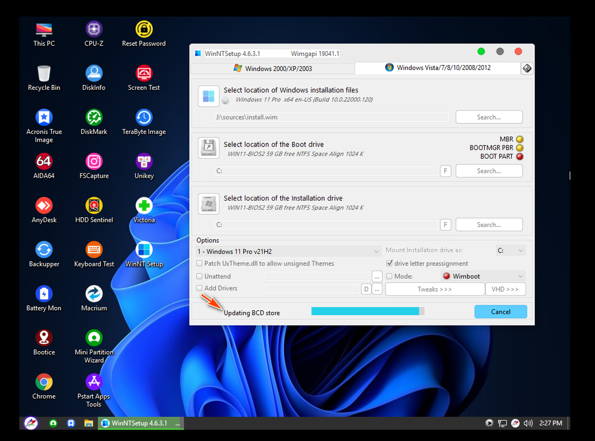Open the Battery Mon shortcut
The width and height of the screenshot is (595, 441).
click(x=44, y=298)
